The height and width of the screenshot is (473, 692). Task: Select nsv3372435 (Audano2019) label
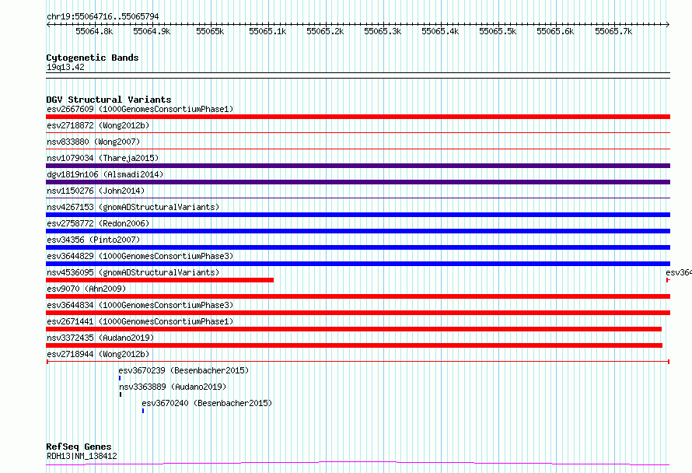click(100, 338)
